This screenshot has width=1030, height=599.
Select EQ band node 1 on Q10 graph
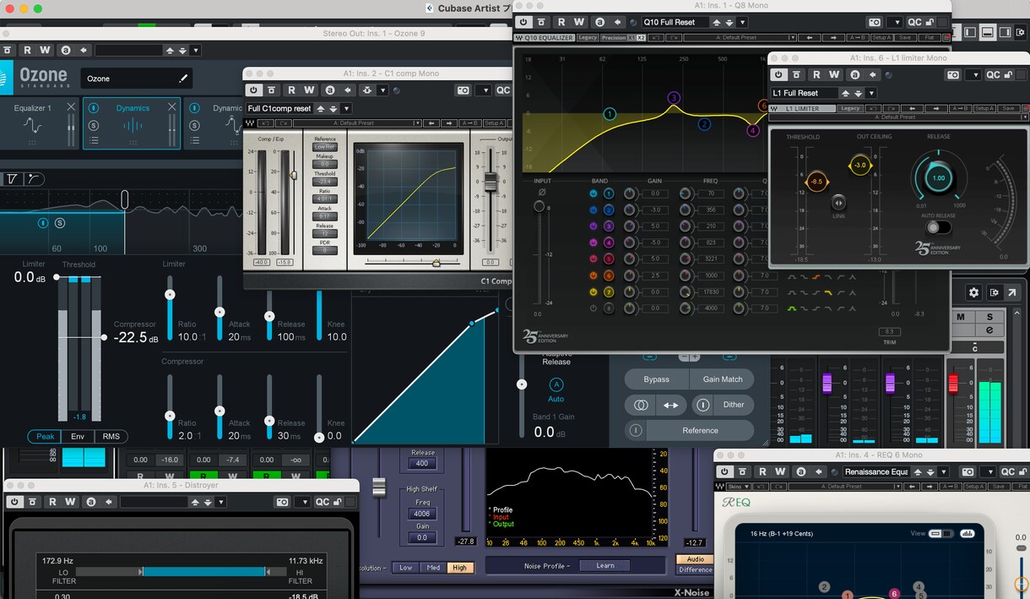(610, 114)
